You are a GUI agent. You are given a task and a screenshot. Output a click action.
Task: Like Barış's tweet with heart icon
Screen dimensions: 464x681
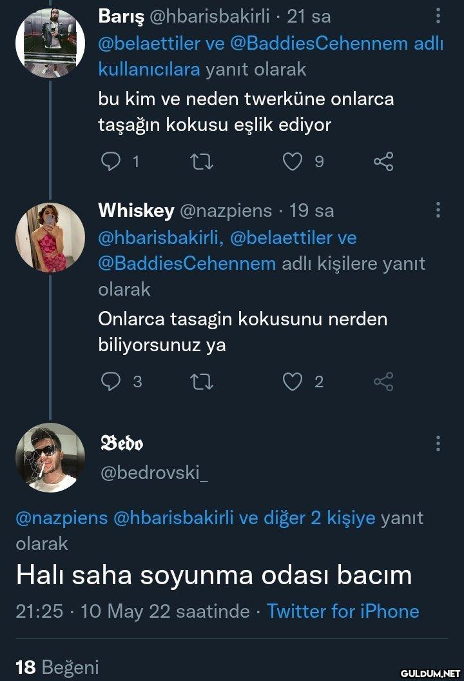pyautogui.click(x=293, y=161)
